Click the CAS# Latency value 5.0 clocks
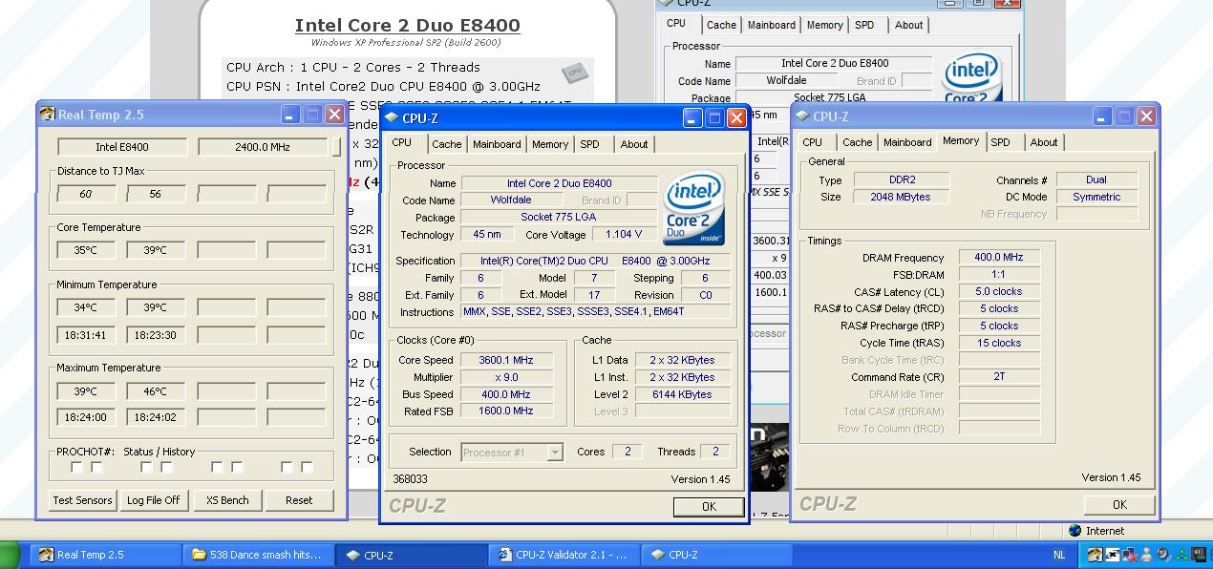The width and height of the screenshot is (1213, 569). coord(999,292)
